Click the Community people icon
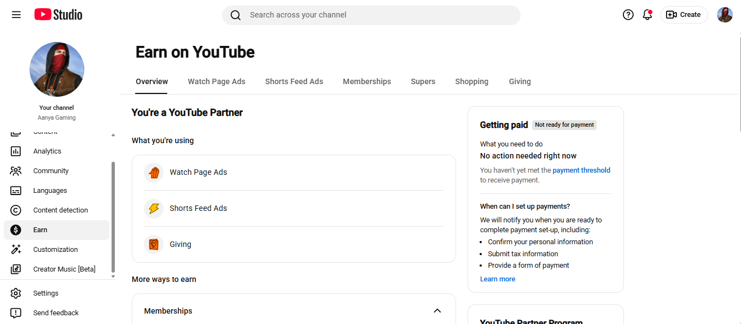The image size is (741, 324). click(16, 171)
